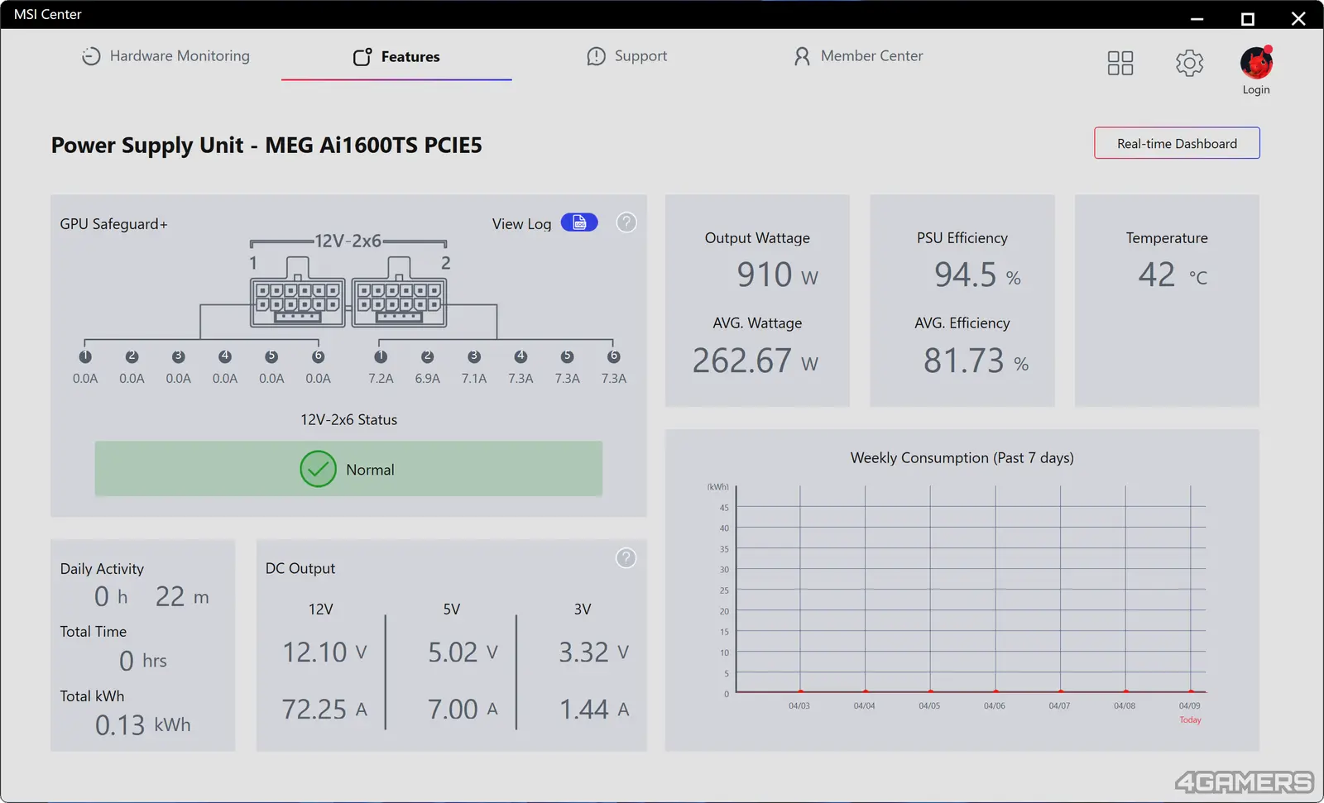
Task: Click the 04/08 date label
Action: point(1125,706)
